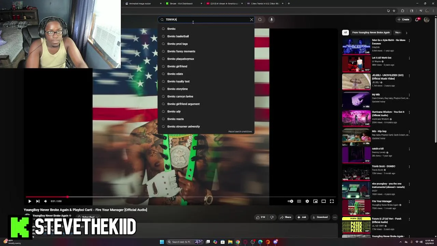Open options for 'My Mix'
Viewport: 437px width, 246px height.
[409, 95]
